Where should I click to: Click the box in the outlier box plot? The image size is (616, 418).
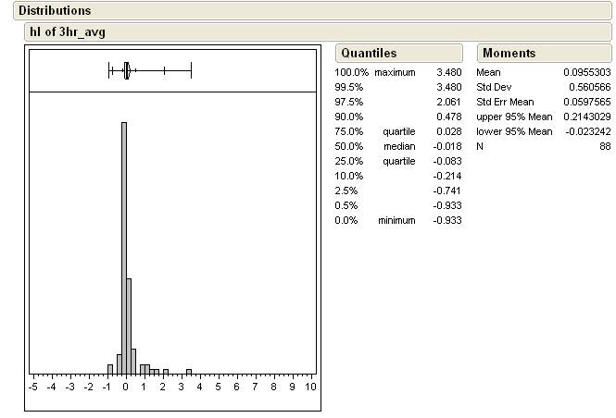click(x=126, y=69)
